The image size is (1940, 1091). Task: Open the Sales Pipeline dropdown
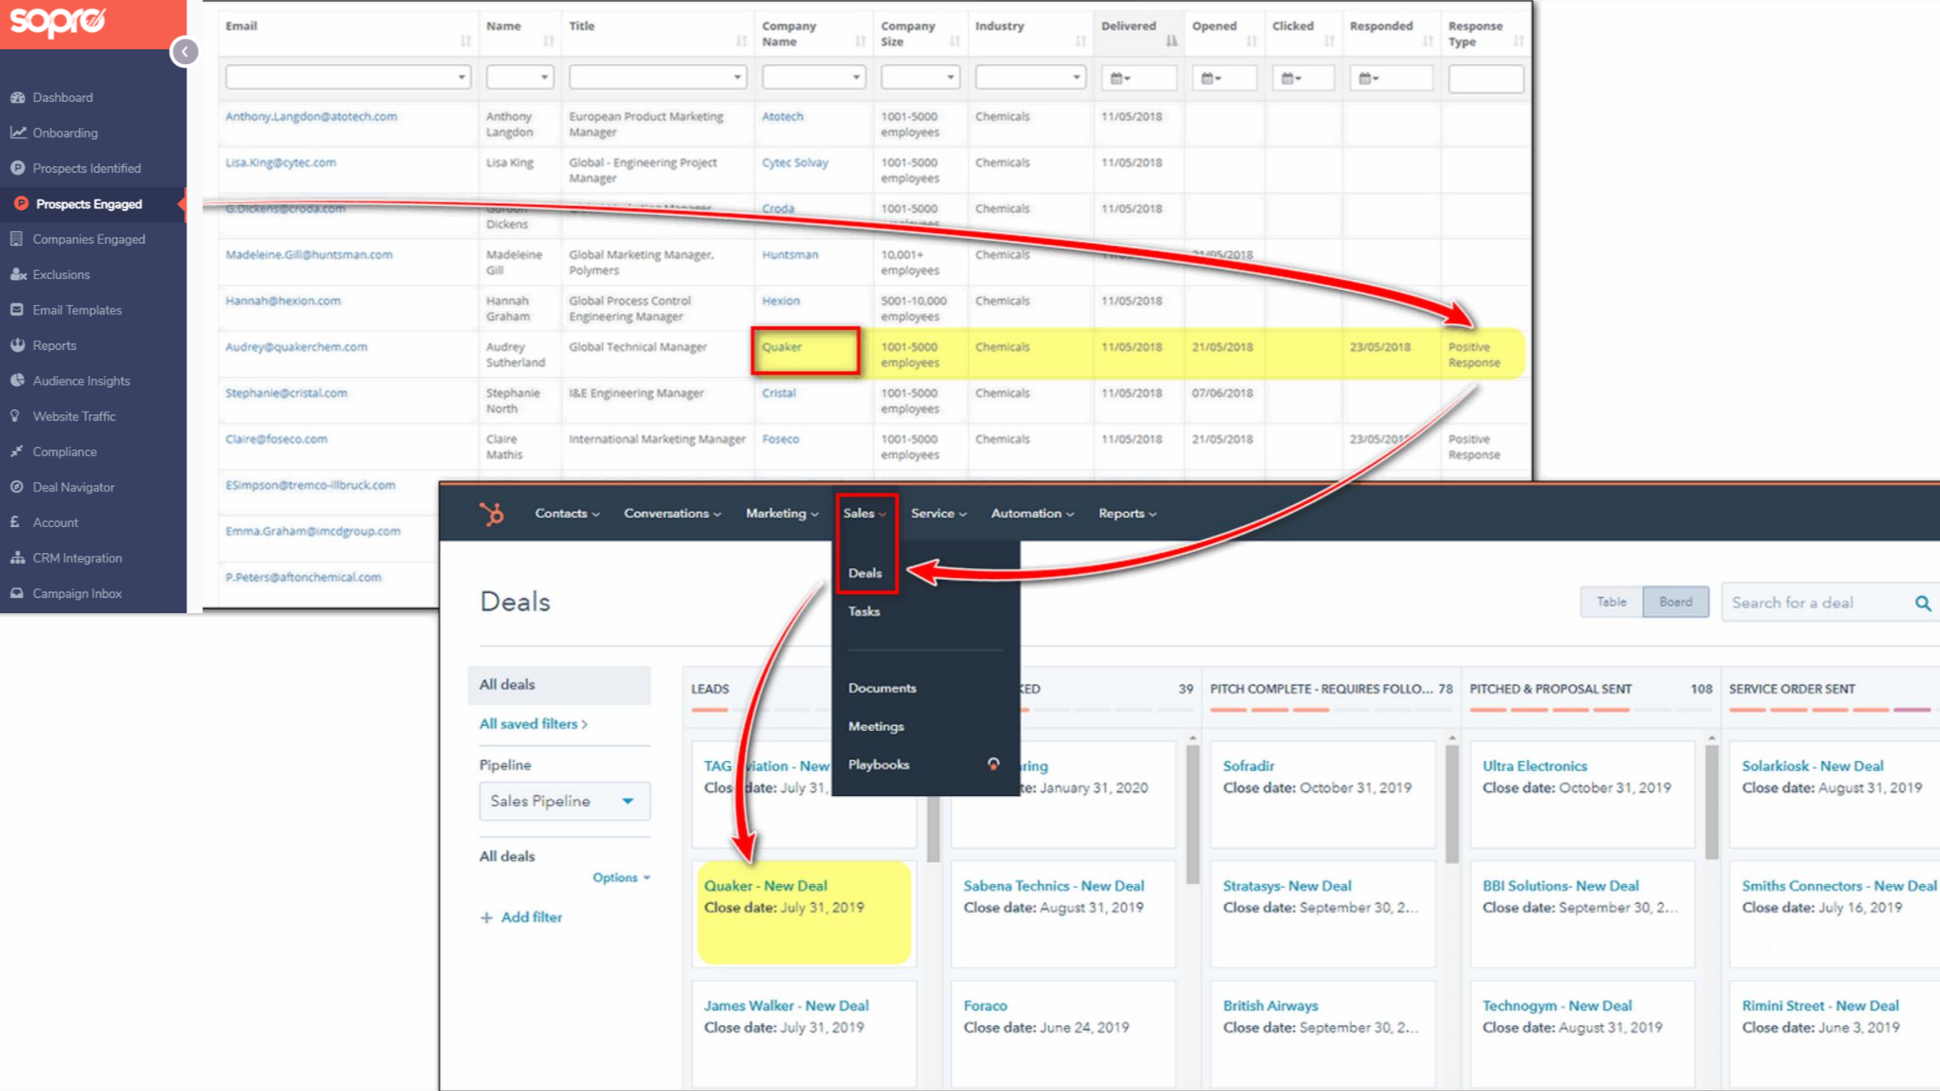click(x=564, y=800)
